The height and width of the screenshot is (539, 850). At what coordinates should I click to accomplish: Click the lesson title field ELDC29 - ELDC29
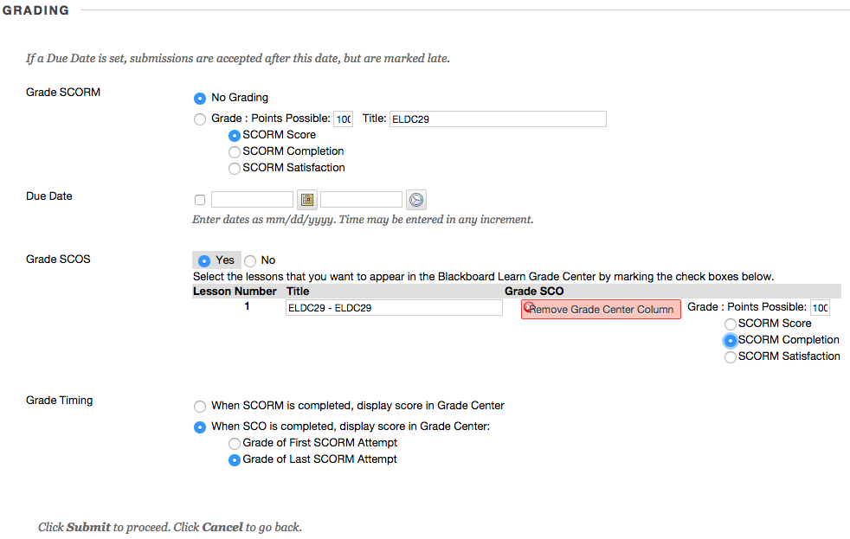394,308
